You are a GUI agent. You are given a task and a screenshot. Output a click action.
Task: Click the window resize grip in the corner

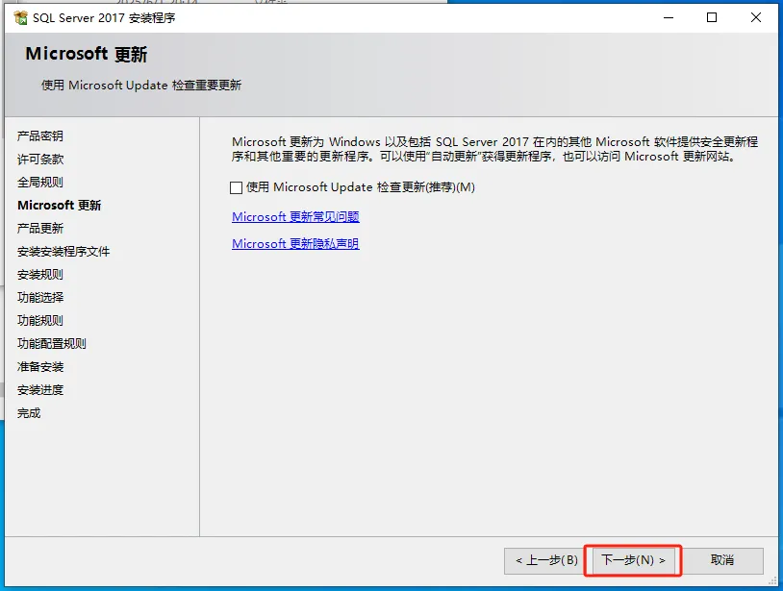(x=773, y=581)
